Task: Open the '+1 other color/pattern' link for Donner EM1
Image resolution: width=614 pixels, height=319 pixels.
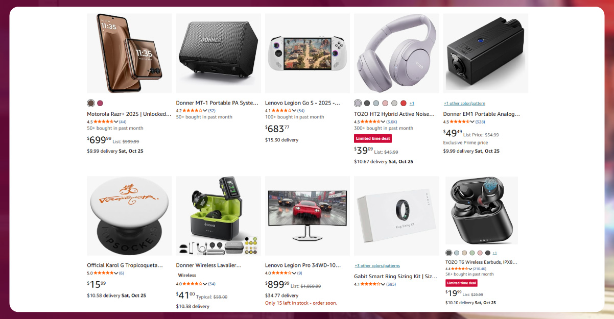Action: click(x=464, y=103)
